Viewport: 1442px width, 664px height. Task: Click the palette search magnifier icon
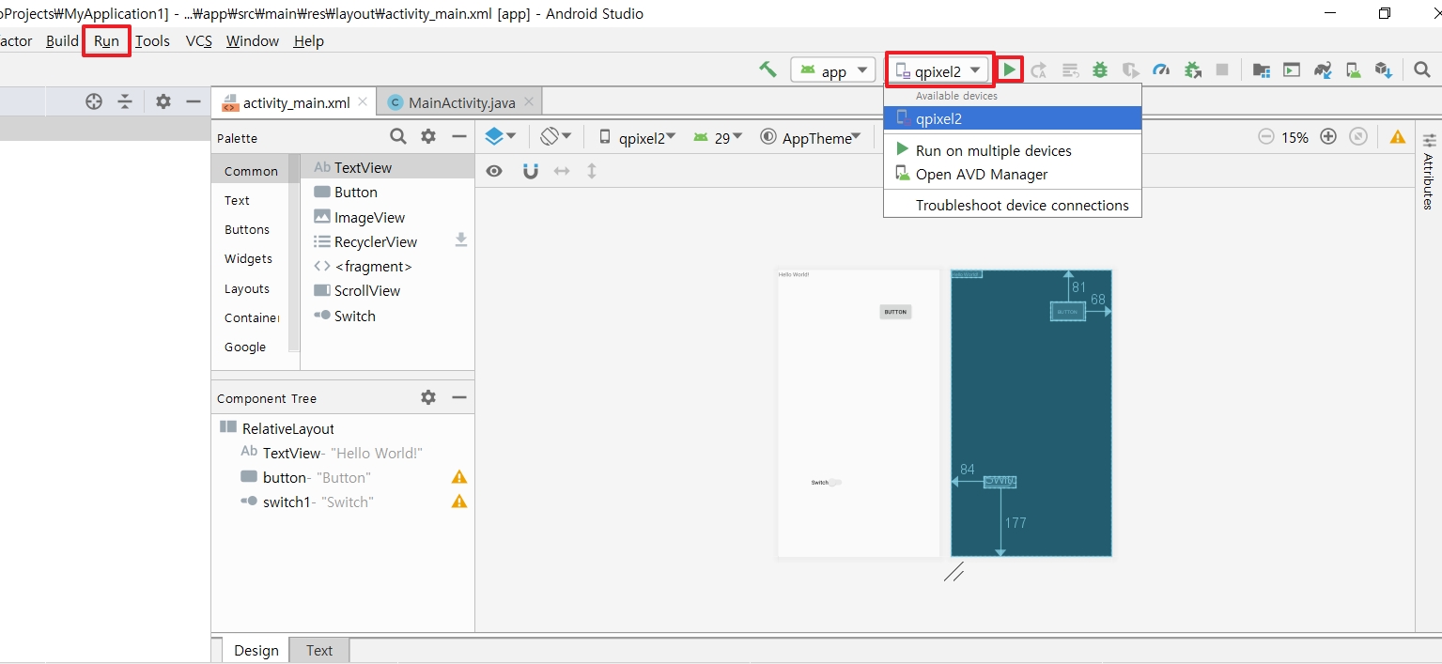(398, 136)
